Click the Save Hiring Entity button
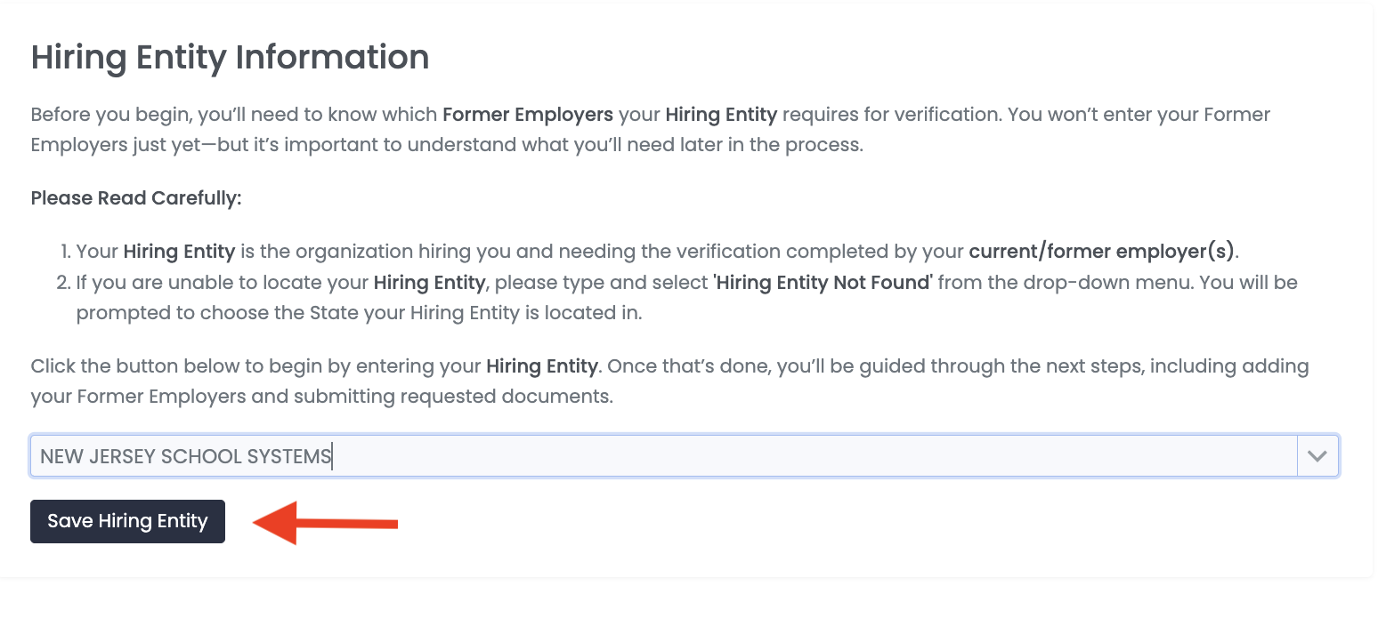This screenshot has height=626, width=1378. [x=127, y=522]
